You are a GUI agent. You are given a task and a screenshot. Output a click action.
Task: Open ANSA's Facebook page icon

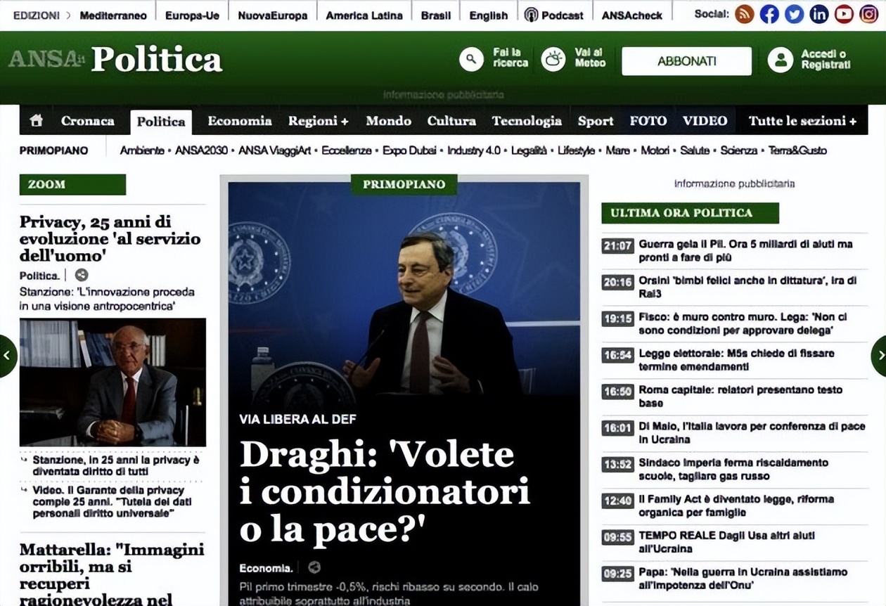[769, 14]
